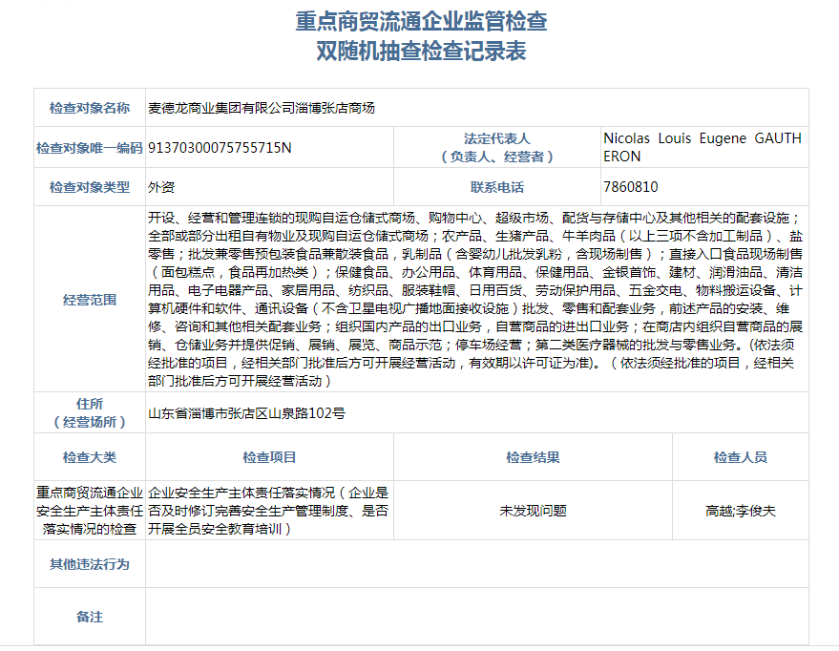Click the title line "重点商贸流通企业监管检查"

coord(421,21)
